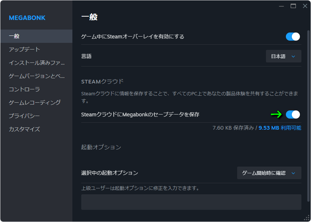The width and height of the screenshot is (311, 222).
Task: Open the 日本語 language dropdown
Action: [283, 57]
